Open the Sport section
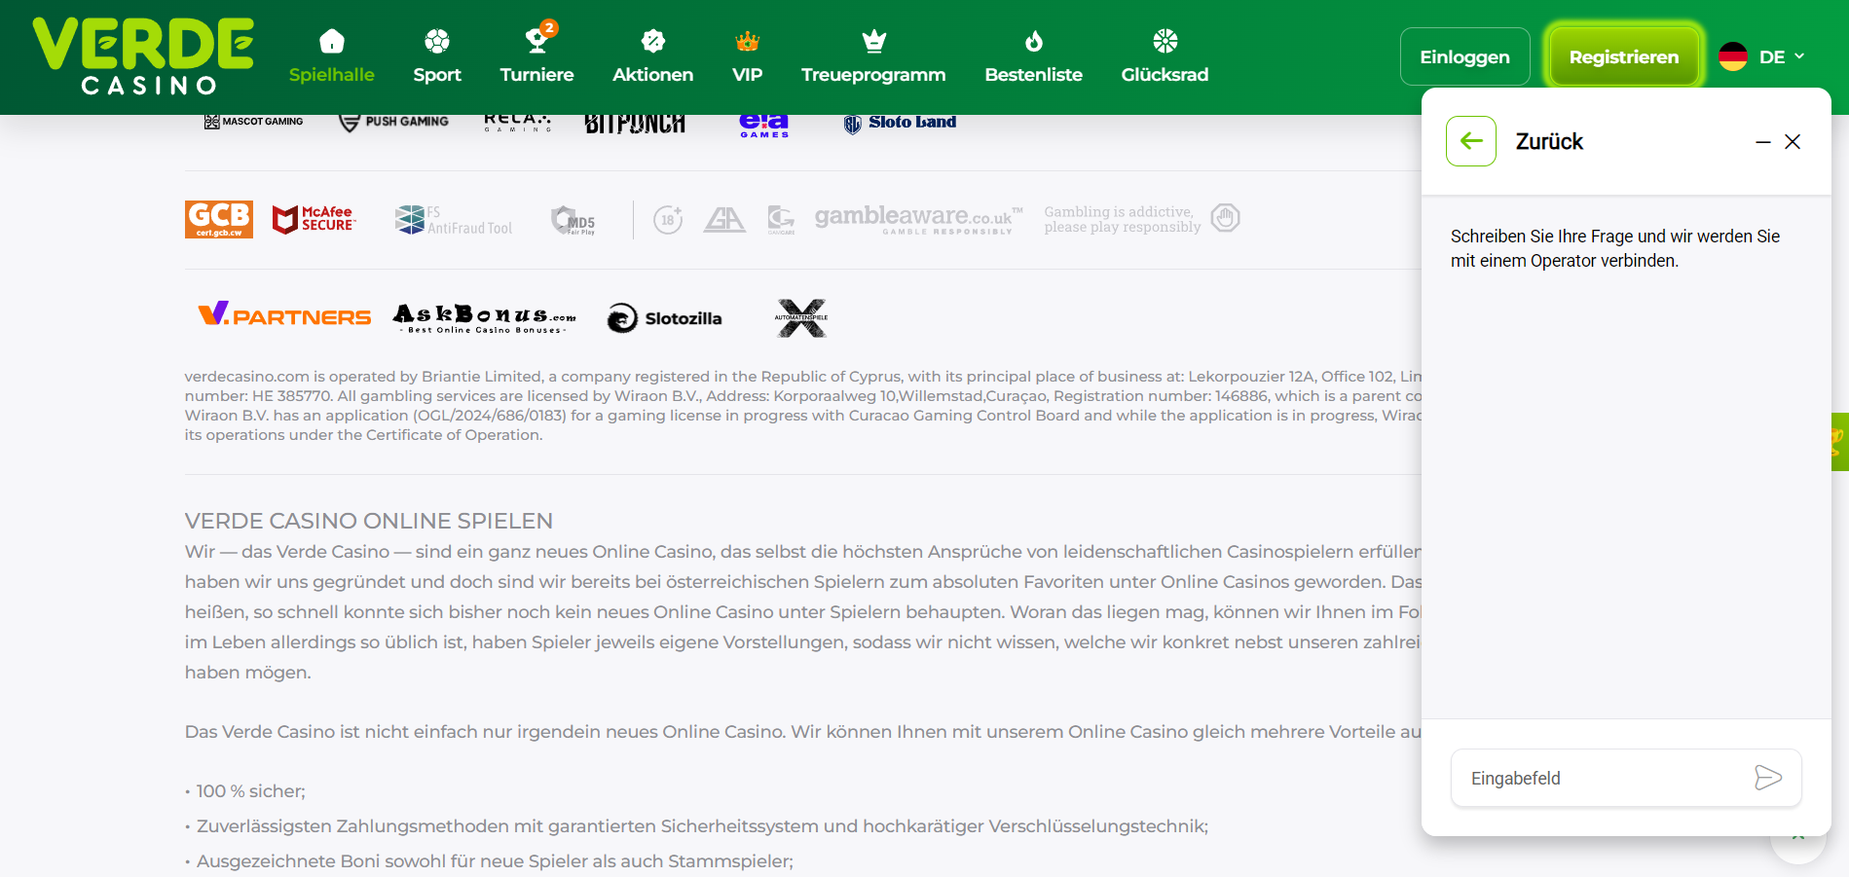 pyautogui.click(x=437, y=56)
